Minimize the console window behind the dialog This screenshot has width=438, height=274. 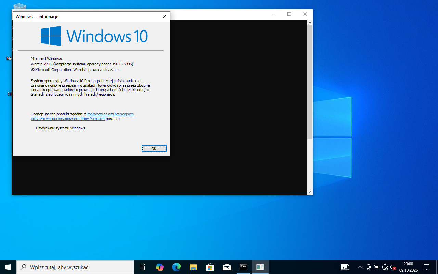click(274, 14)
